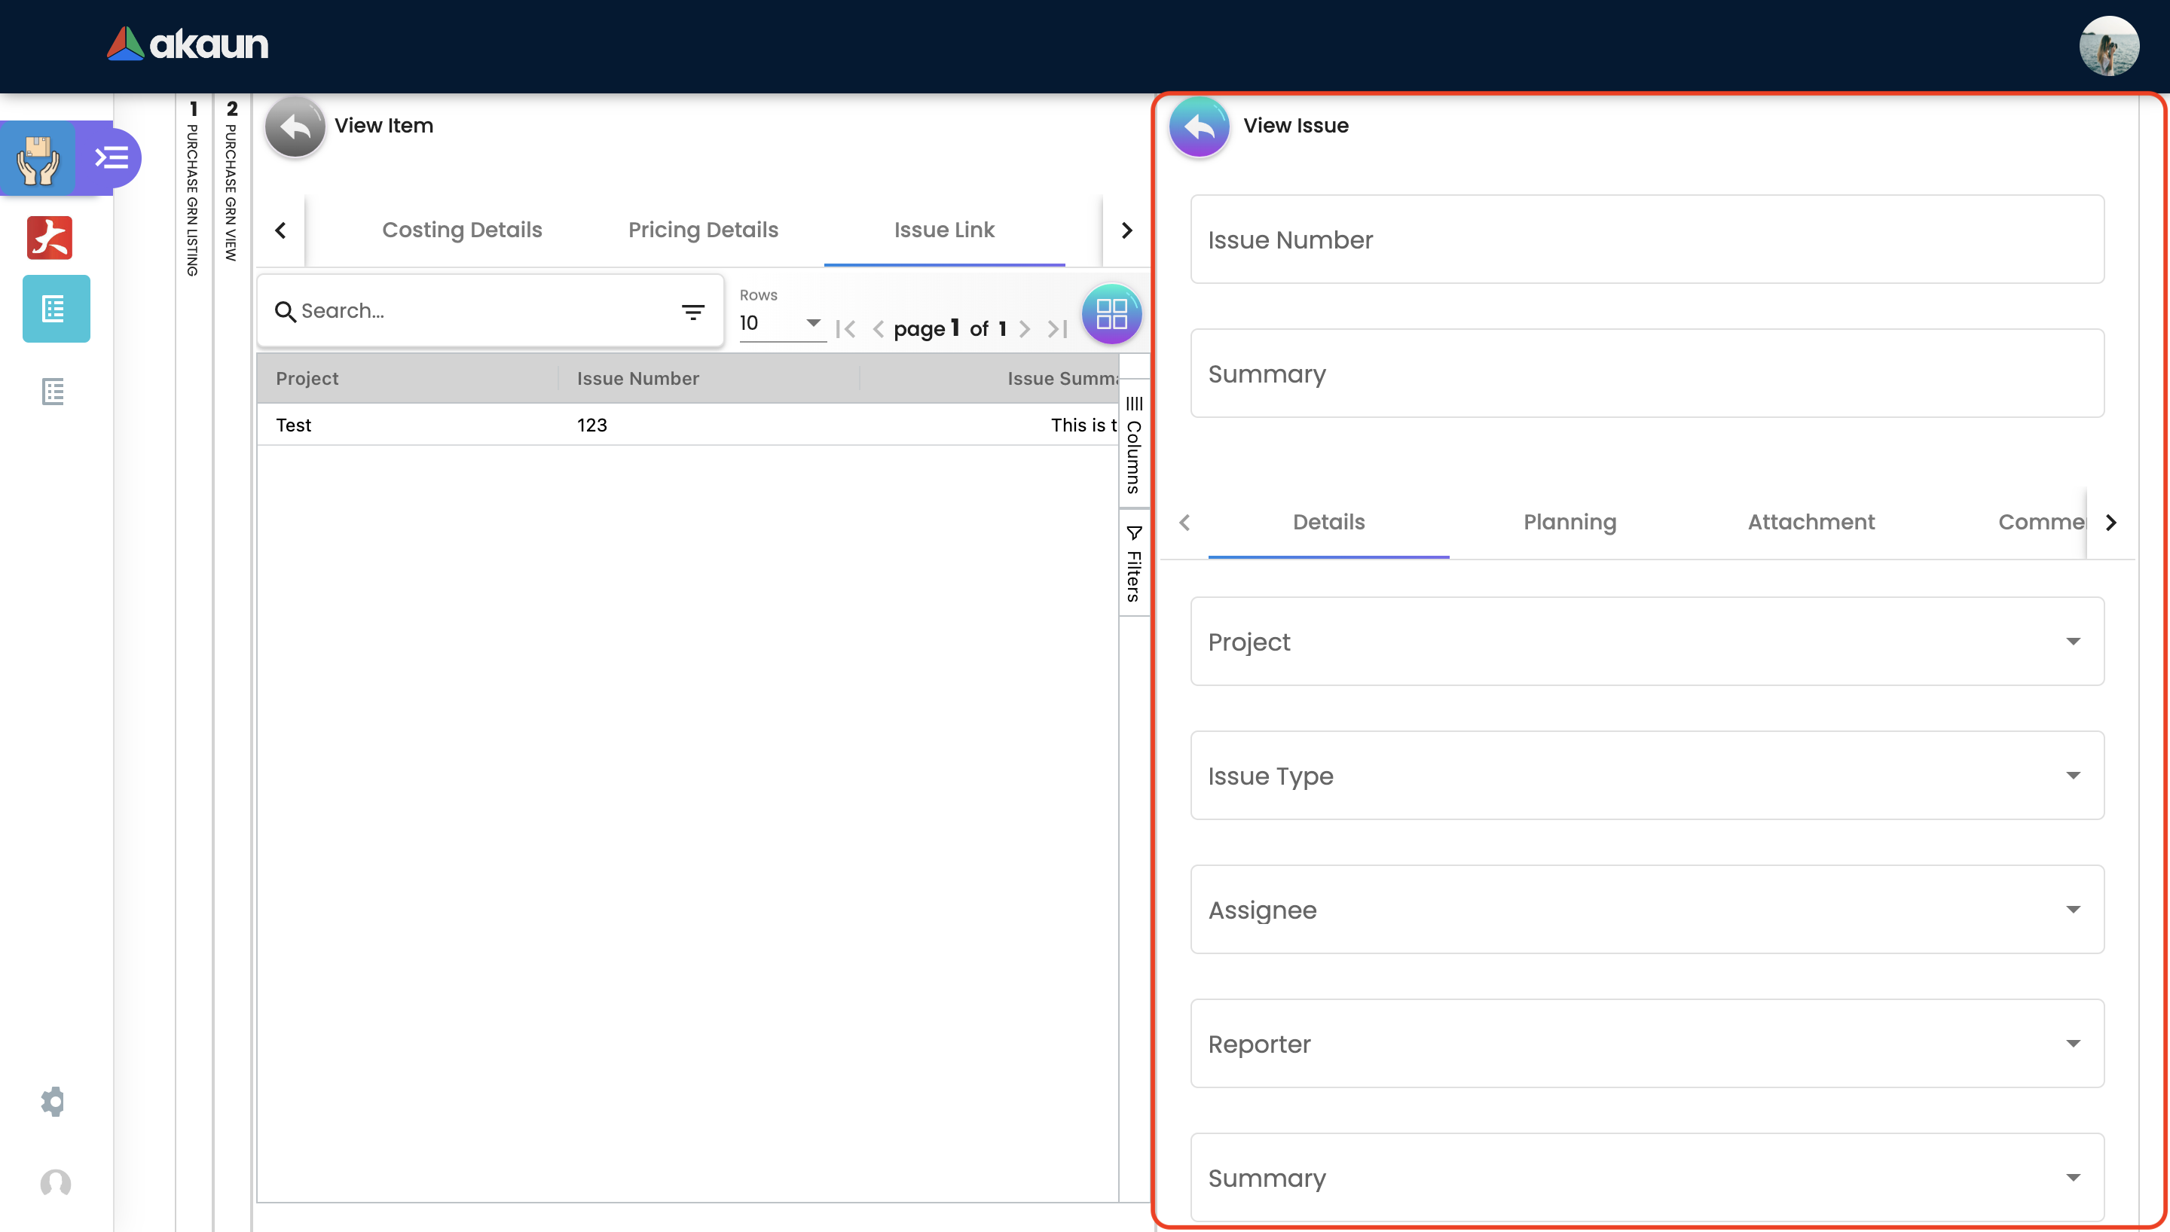Click the gray View Item back arrow
Screen dimensions: 2170x1232
coord(295,127)
